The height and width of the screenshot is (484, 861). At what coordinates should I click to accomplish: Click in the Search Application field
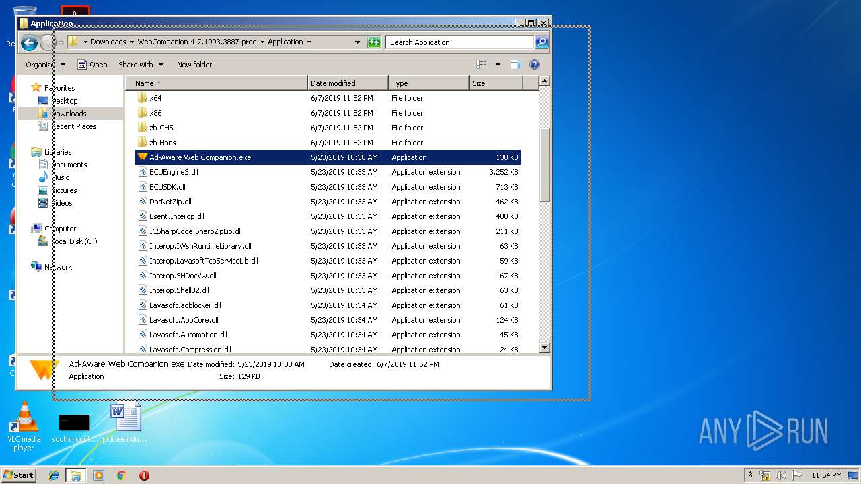coord(460,42)
